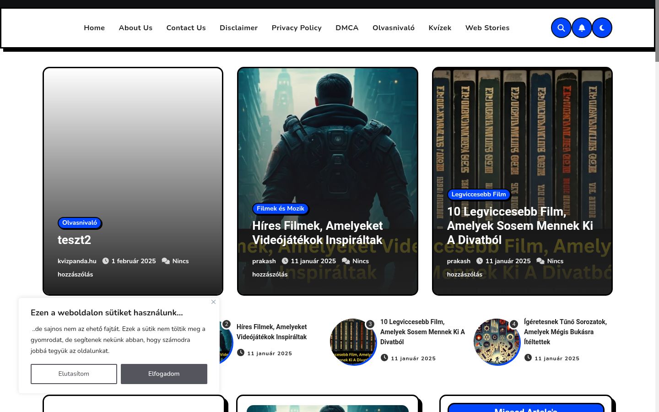Viewport: 659px width, 412px height.
Task: Toggle dark mode with the moon icon
Action: pyautogui.click(x=602, y=28)
